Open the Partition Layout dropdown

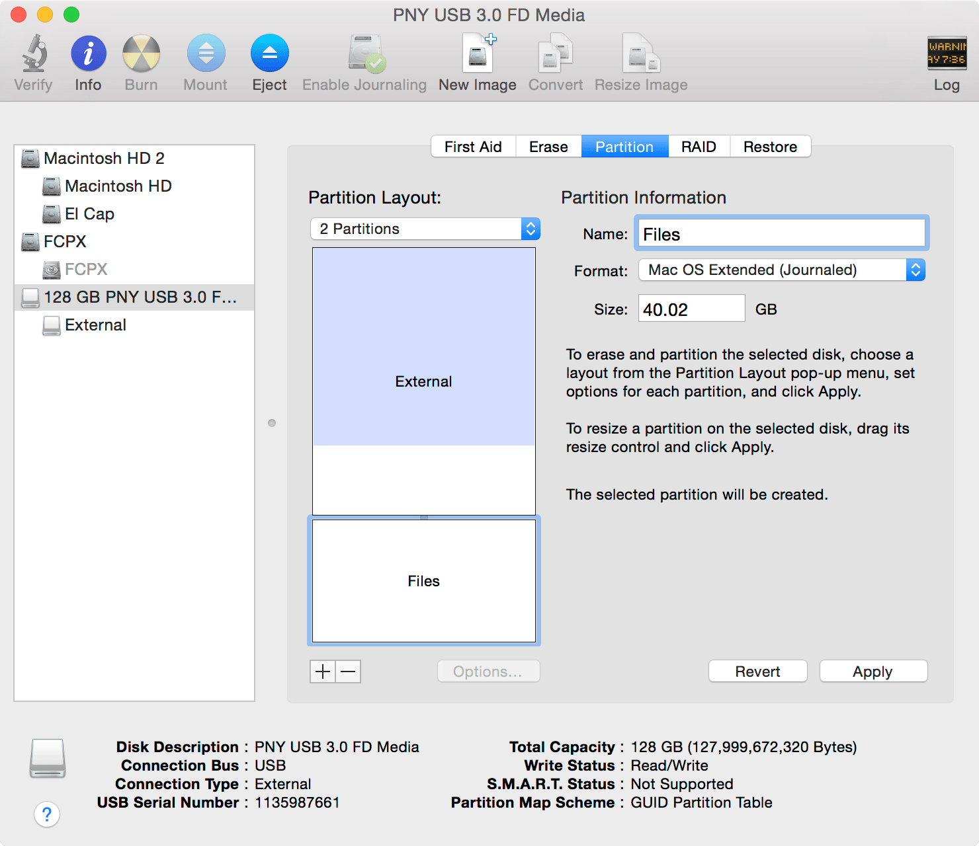pyautogui.click(x=425, y=229)
